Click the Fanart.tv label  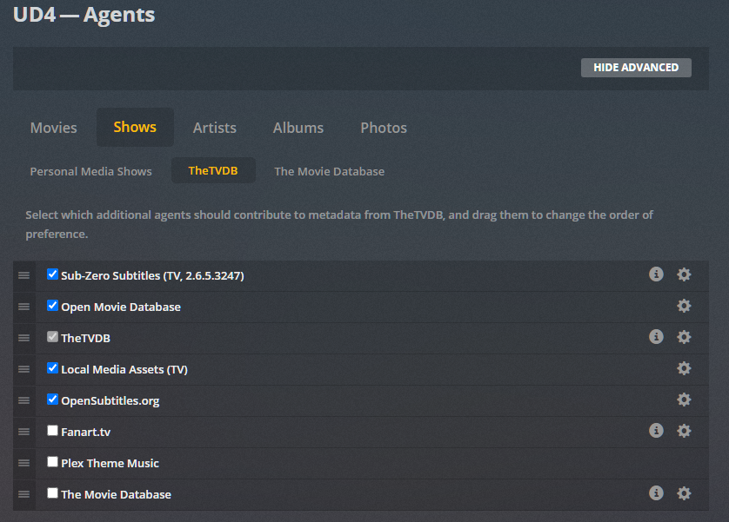pyautogui.click(x=85, y=432)
